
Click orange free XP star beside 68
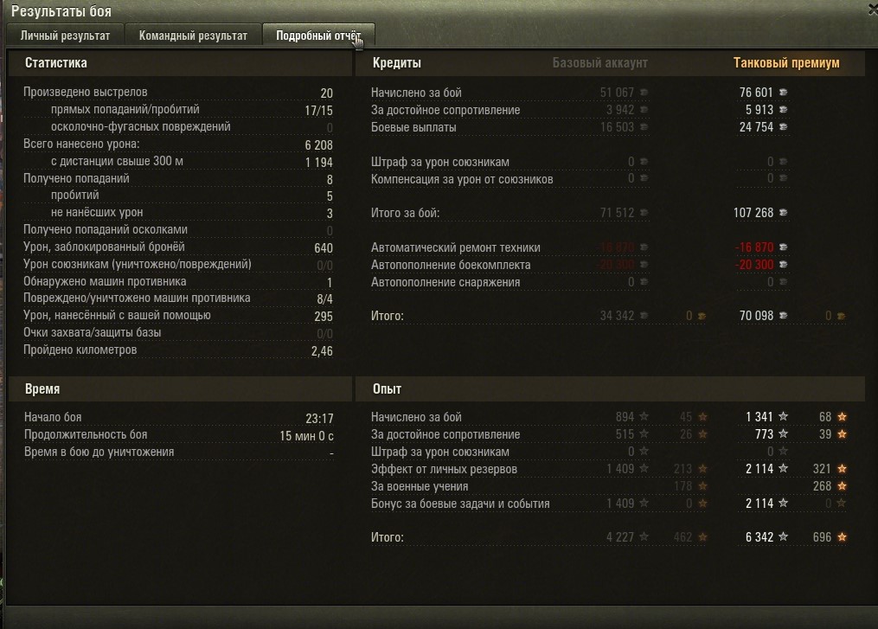[x=842, y=417]
